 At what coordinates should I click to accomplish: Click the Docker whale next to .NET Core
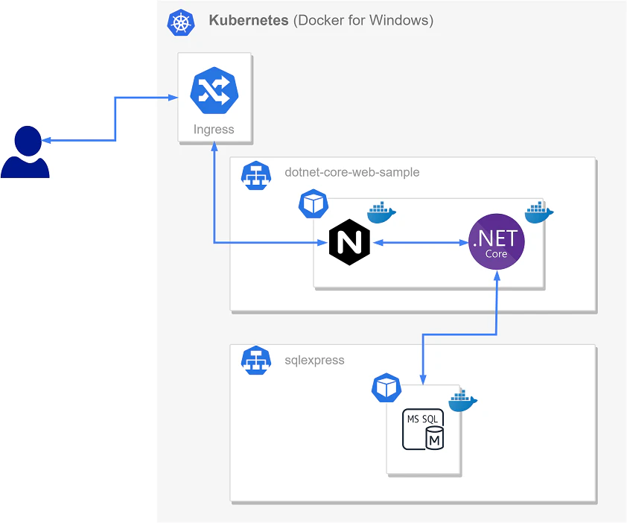539,212
